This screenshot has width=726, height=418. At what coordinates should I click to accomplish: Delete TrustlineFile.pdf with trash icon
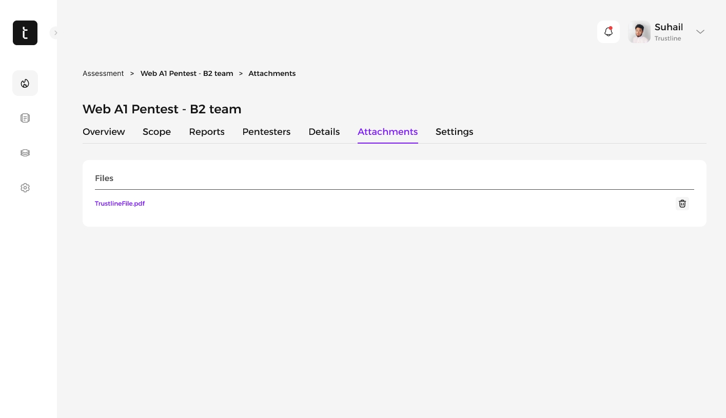point(682,204)
